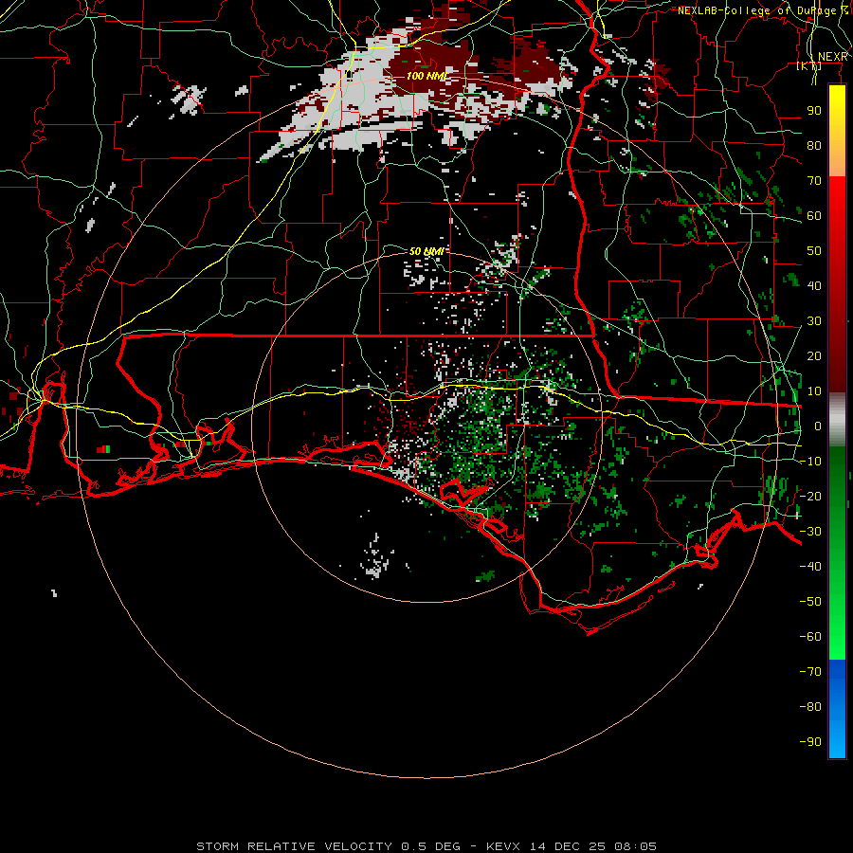Click the "40" value on the velocity scale
The height and width of the screenshot is (853, 853).
pyautogui.click(x=814, y=285)
